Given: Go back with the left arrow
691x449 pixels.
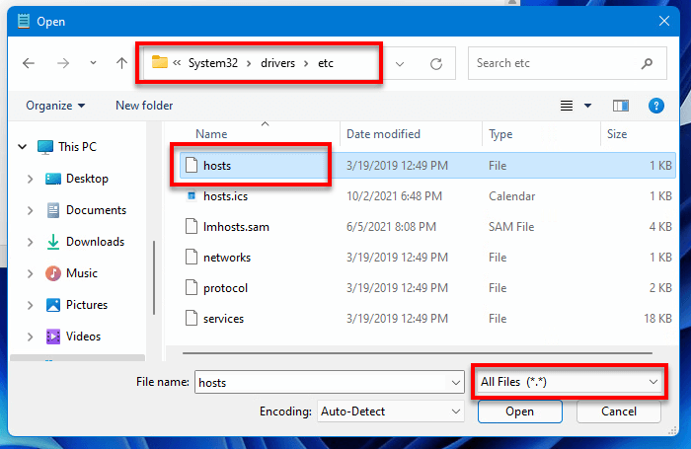Looking at the screenshot, I should click(x=29, y=63).
